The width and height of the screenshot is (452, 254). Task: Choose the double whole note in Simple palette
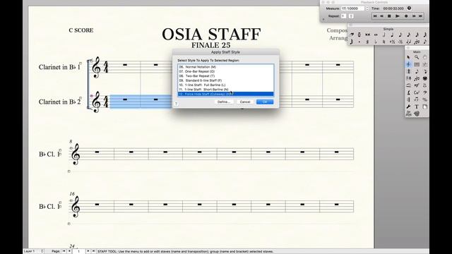pyautogui.click(x=367, y=35)
